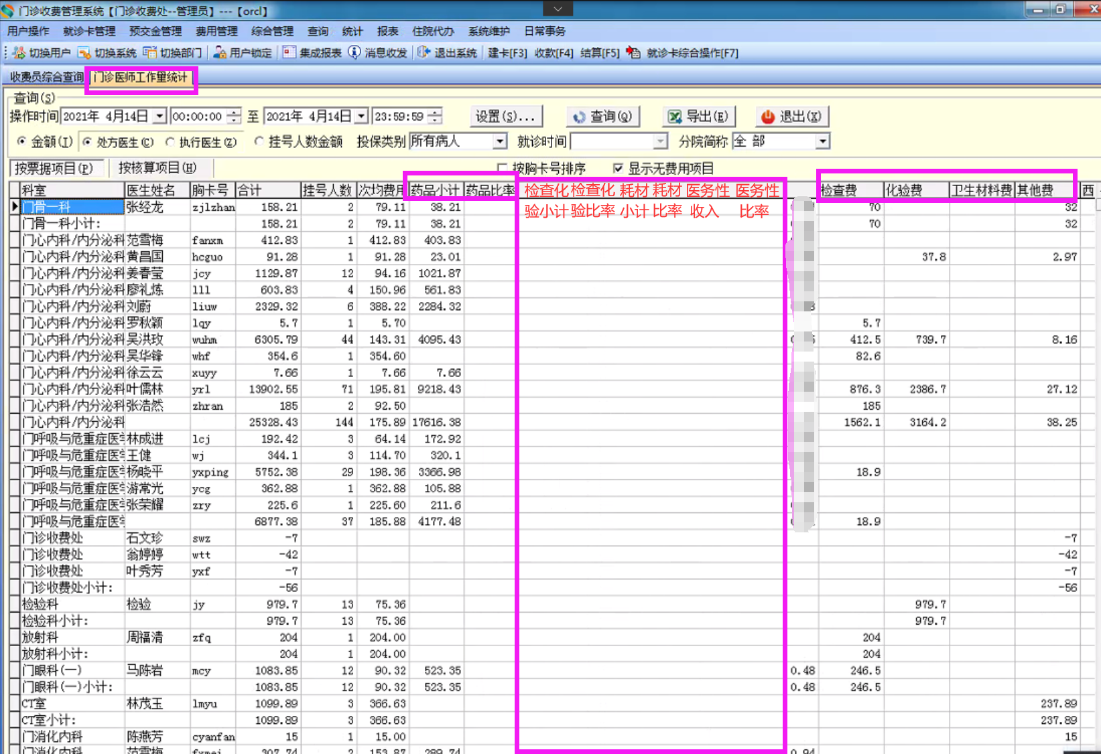1101x754 pixels.
Task: Switch to 门诊医师工作量统计 tab
Action: pos(141,78)
